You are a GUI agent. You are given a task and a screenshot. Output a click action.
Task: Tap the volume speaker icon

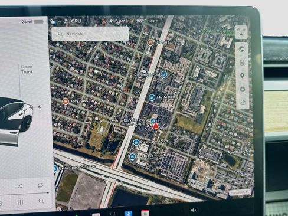(x=194, y=210)
